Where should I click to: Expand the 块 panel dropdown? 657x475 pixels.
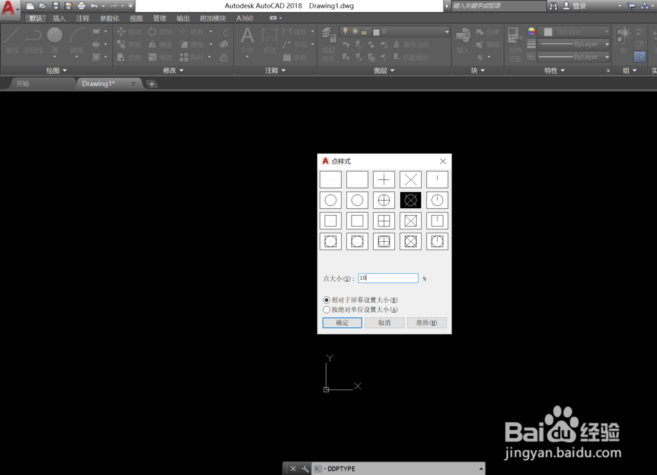click(478, 70)
